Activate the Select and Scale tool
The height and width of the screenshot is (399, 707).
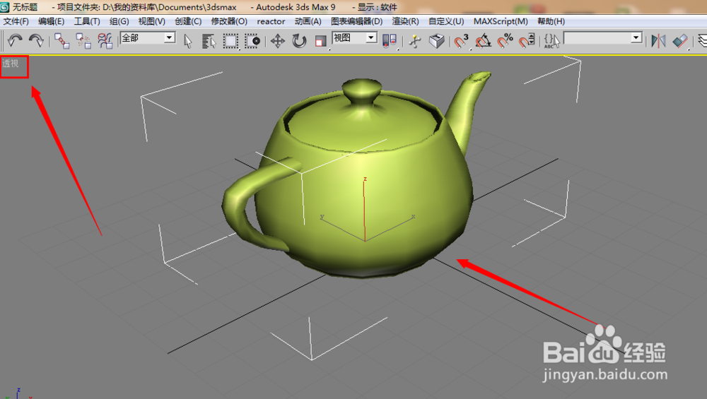point(320,41)
